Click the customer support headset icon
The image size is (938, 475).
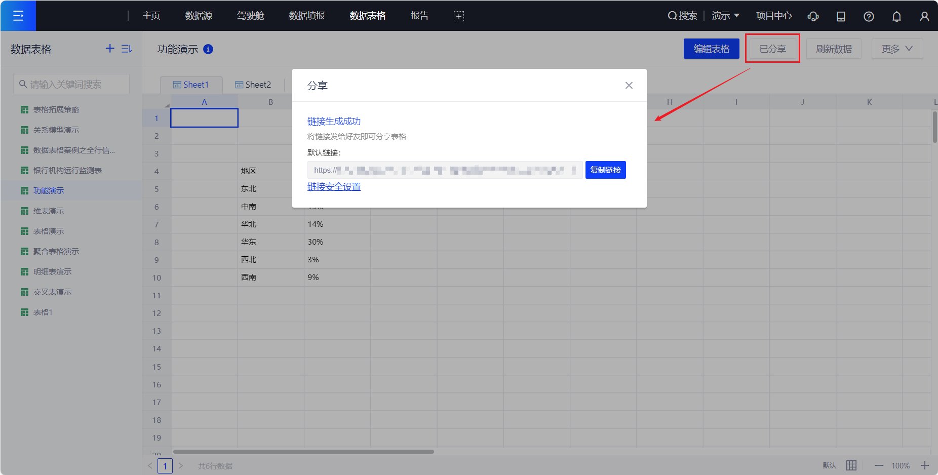click(813, 16)
